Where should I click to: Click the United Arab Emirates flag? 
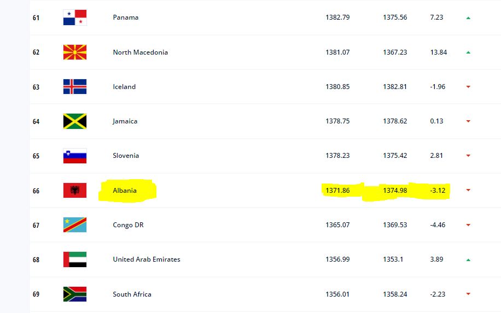coord(75,259)
